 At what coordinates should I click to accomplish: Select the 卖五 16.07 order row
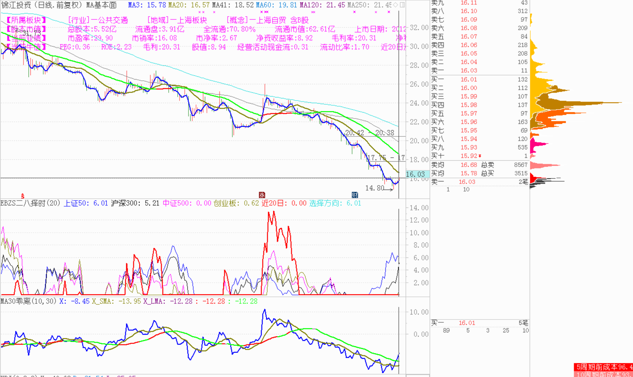pos(479,36)
